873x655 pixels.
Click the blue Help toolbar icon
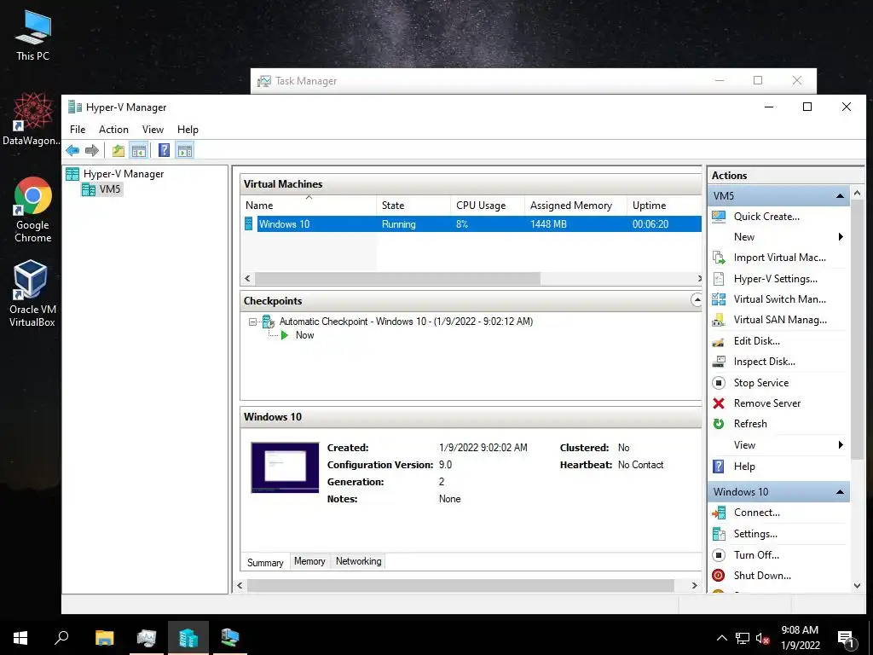click(x=164, y=150)
